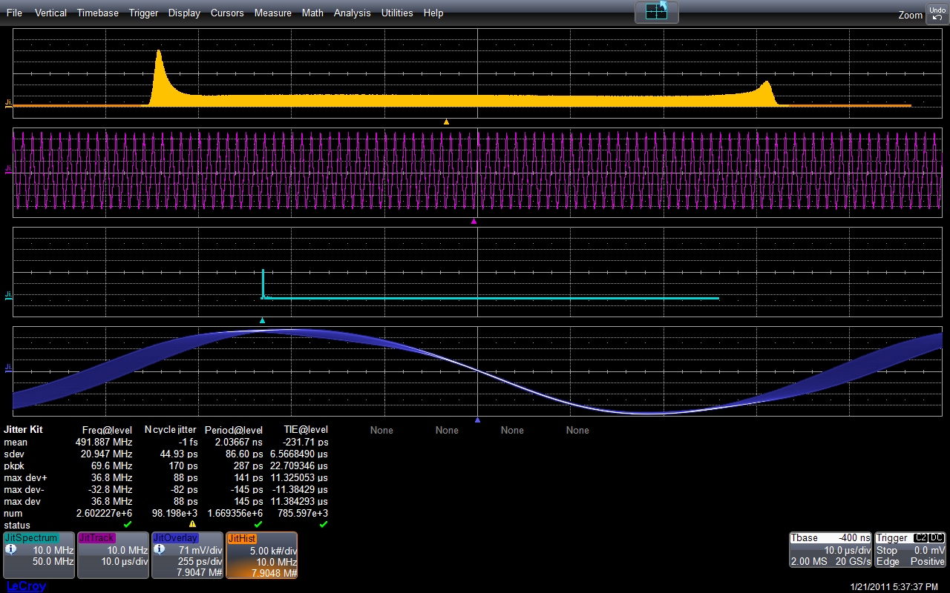950x593 pixels.
Task: Select the JitHist trace descriptor box
Action: coord(261,554)
